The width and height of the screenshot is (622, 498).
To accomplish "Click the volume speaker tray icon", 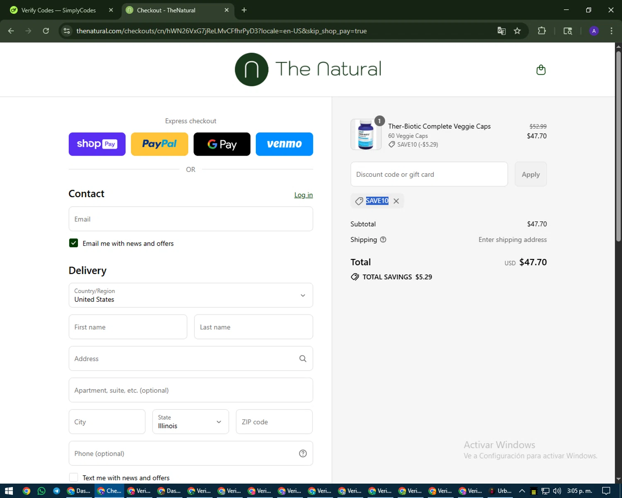I will click(556, 491).
